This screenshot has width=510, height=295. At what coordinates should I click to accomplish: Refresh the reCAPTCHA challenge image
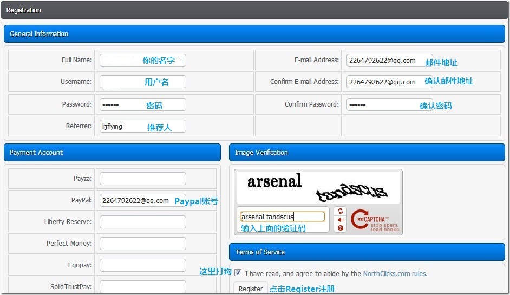pos(340,212)
